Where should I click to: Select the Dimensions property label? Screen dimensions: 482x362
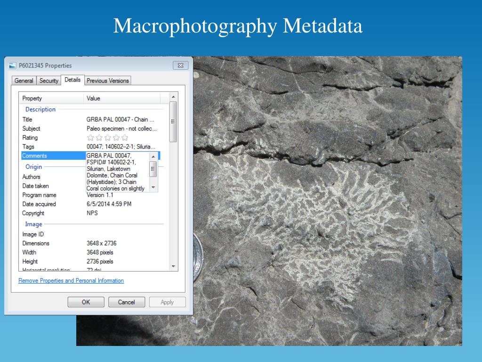coord(36,243)
